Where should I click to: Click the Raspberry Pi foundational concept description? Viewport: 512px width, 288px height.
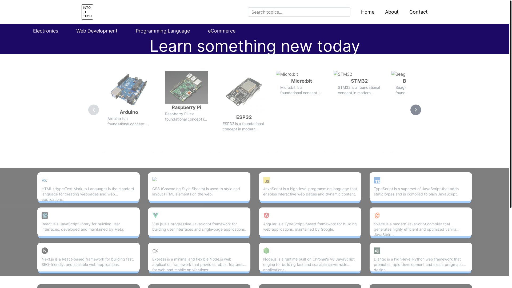coord(186,117)
